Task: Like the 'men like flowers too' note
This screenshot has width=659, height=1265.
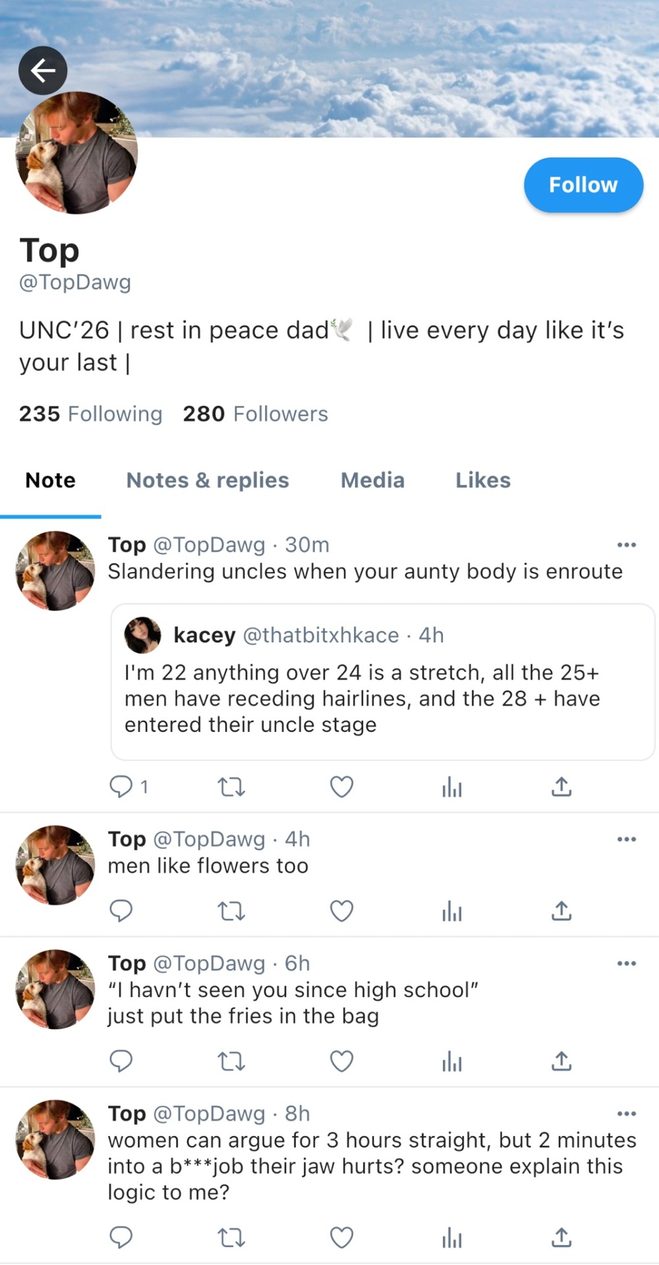Action: [341, 911]
